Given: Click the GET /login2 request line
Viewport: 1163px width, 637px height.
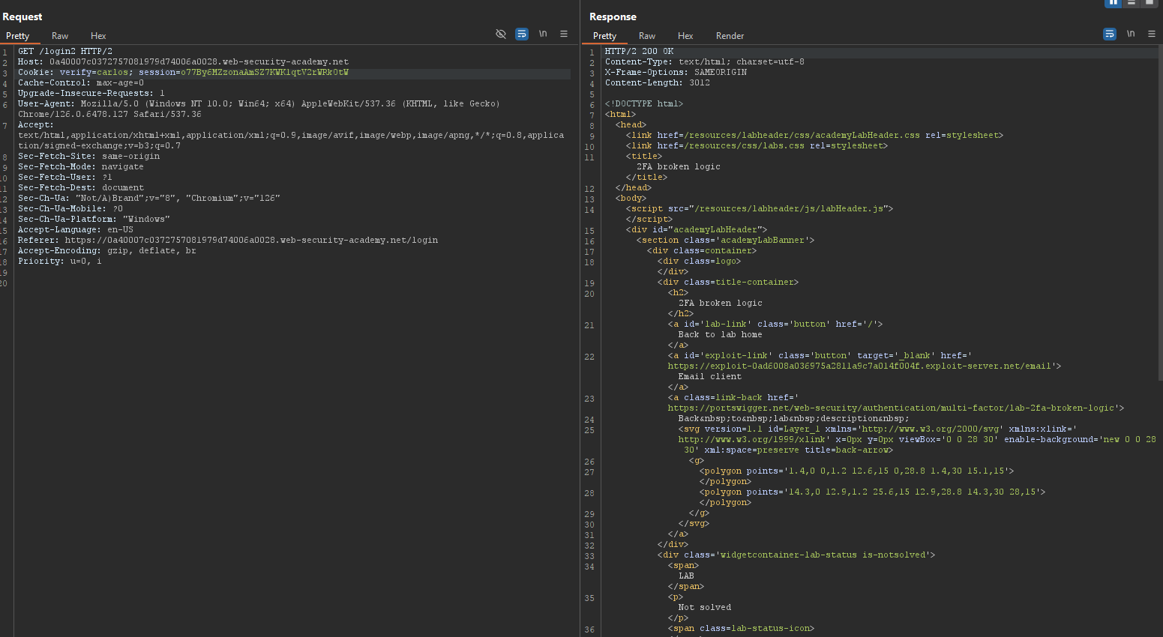Looking at the screenshot, I should [x=65, y=52].
